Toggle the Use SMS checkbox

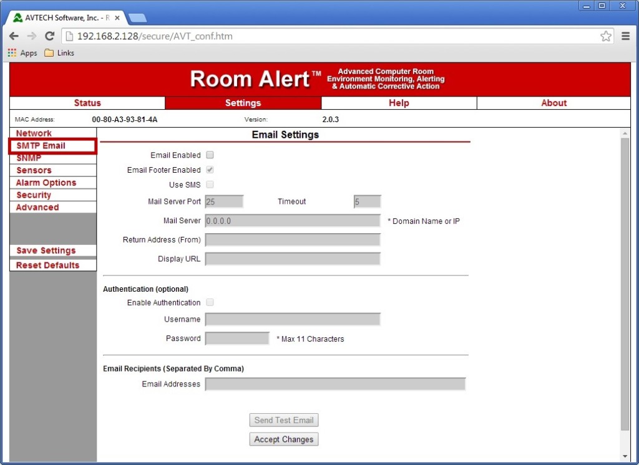click(210, 185)
